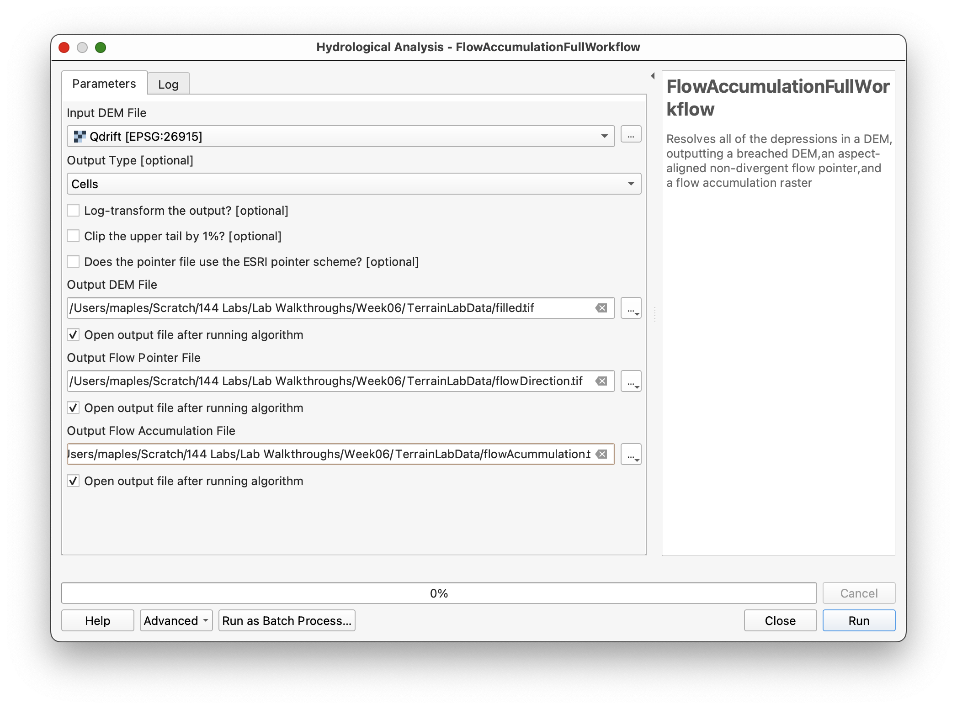Check Clip the upper tail by 1%
Screen dimensions: 957x709
tap(73, 236)
